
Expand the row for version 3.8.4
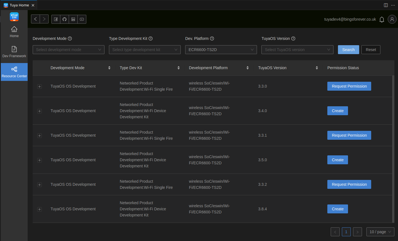tap(39, 209)
